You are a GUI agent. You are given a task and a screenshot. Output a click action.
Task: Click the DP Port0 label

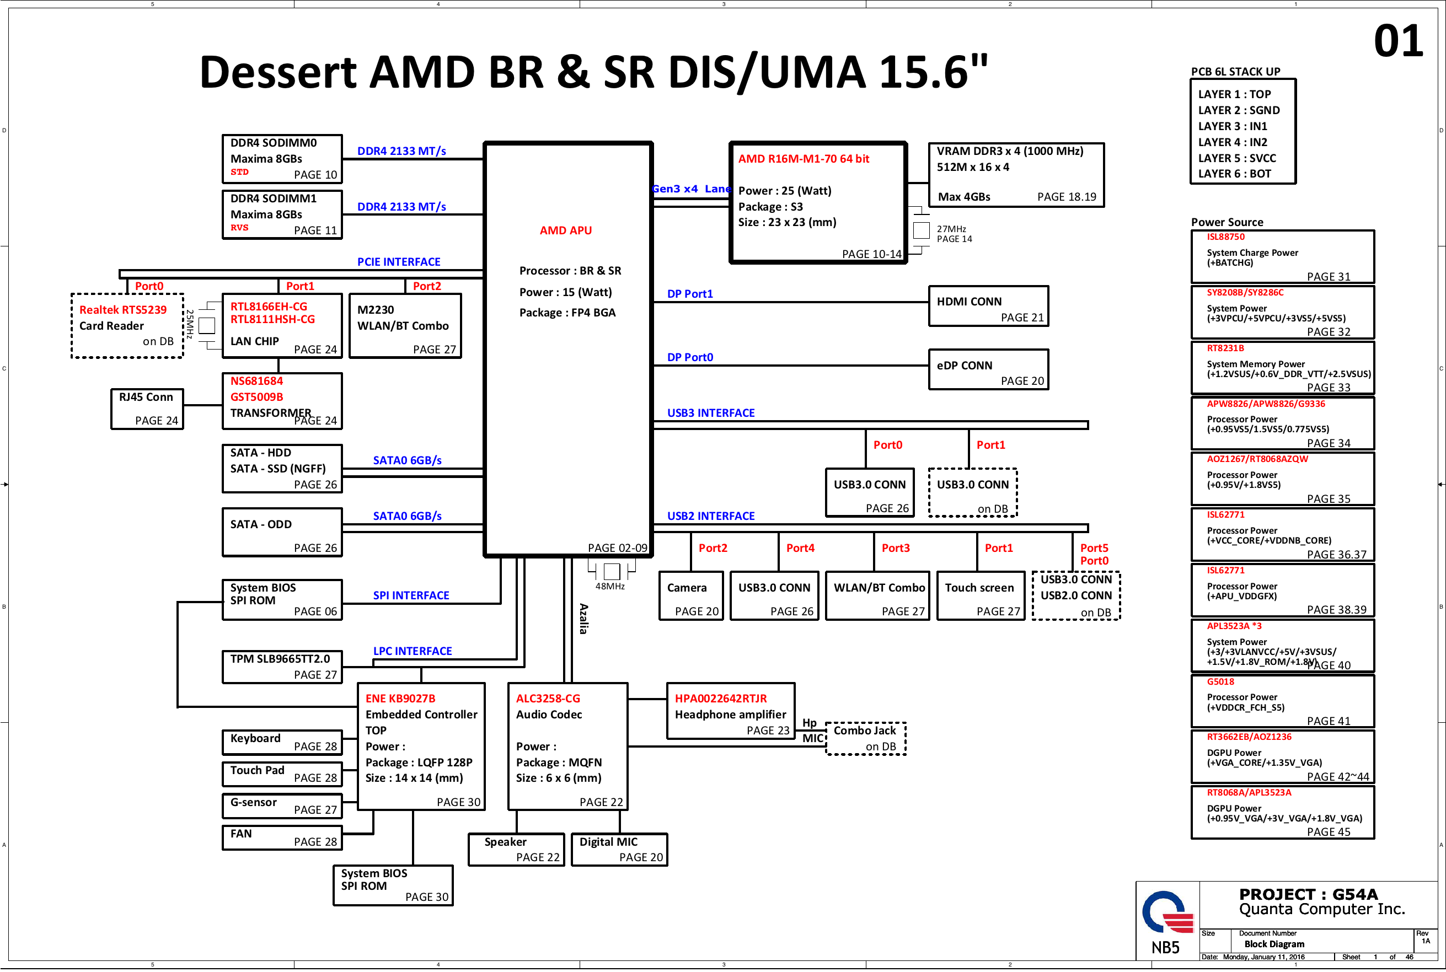click(689, 358)
